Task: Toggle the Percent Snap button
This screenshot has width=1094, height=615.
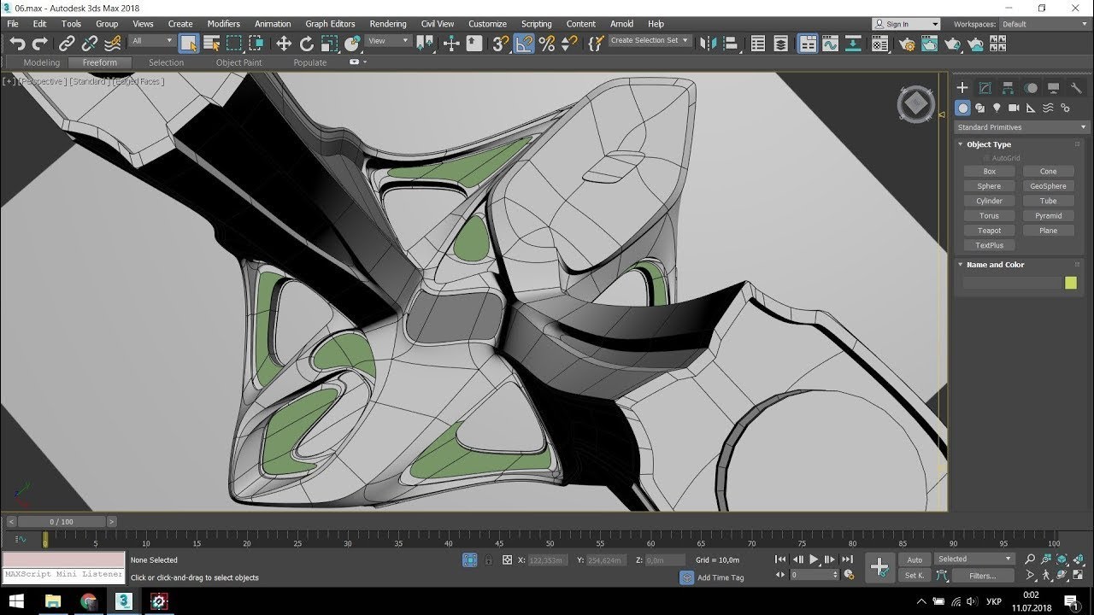Action: point(547,44)
